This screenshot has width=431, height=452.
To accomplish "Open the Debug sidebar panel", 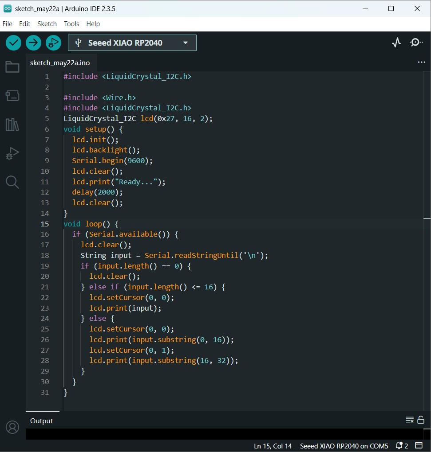I will point(12,153).
